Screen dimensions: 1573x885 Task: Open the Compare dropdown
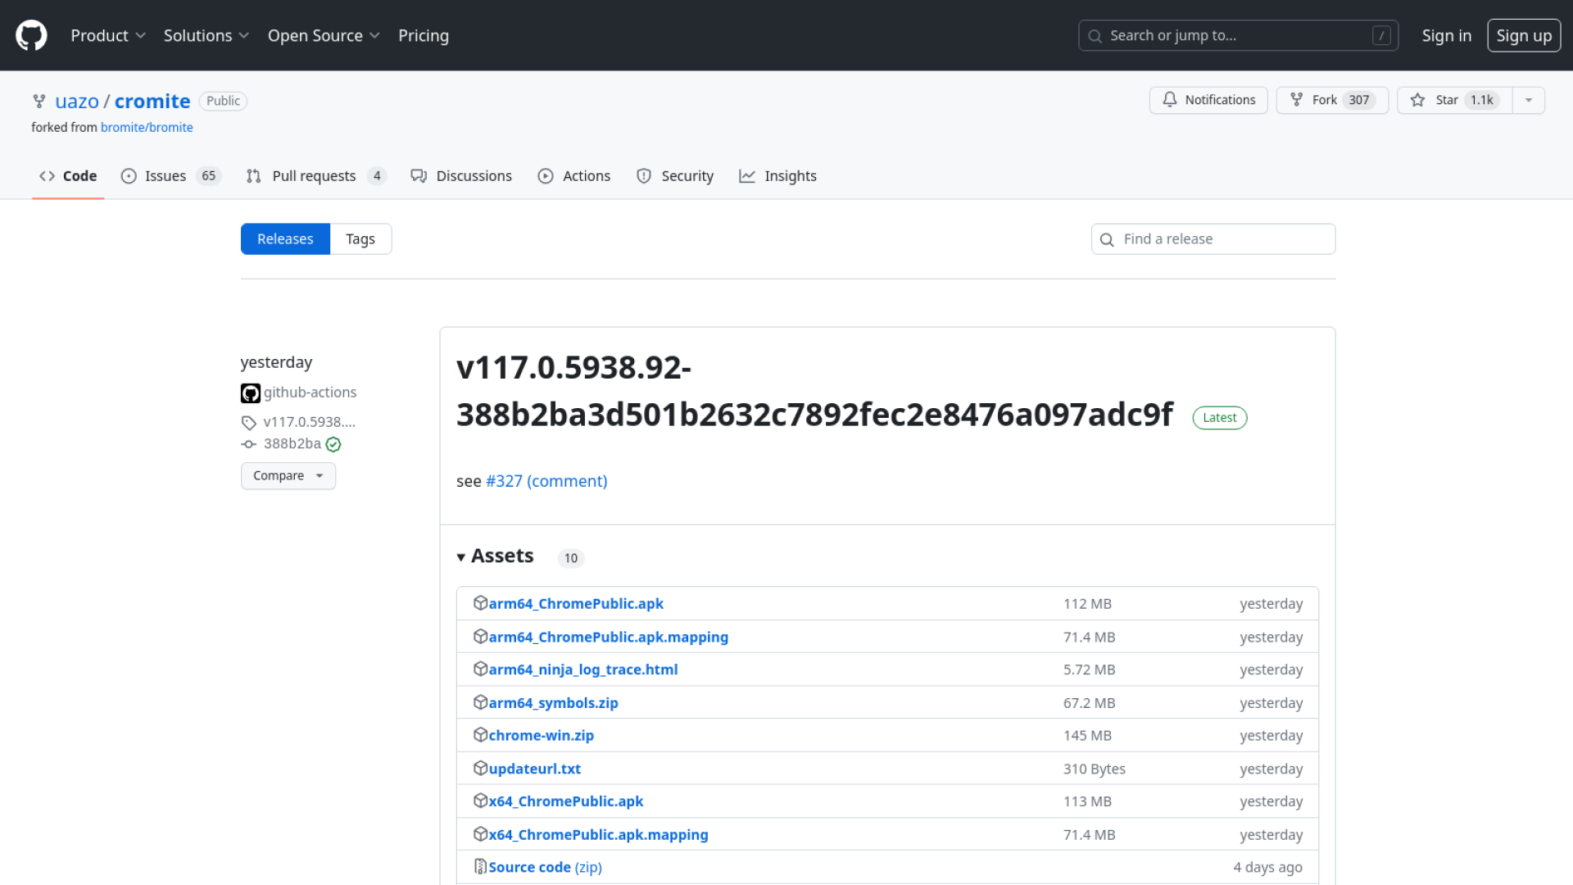(288, 476)
